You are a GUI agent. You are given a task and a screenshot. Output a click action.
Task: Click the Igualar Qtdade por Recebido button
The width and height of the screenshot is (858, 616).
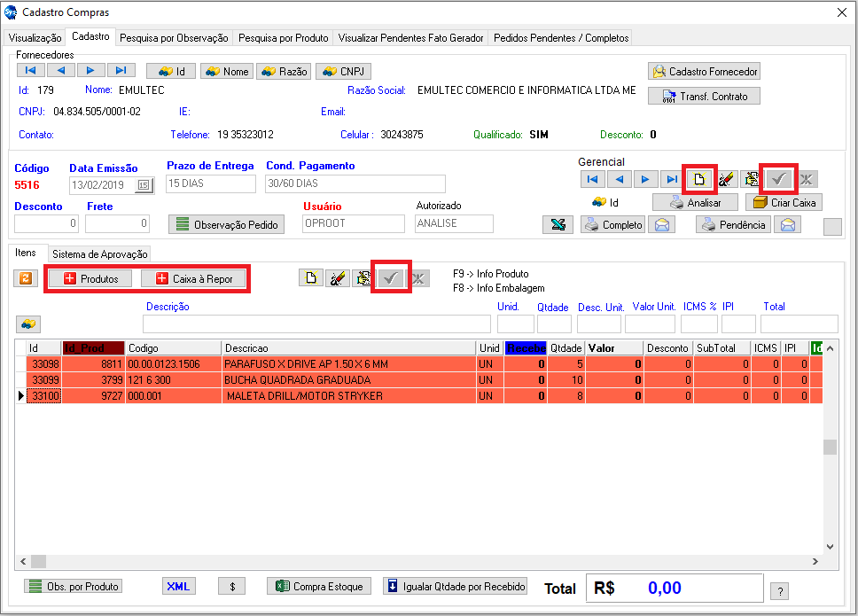tap(456, 587)
